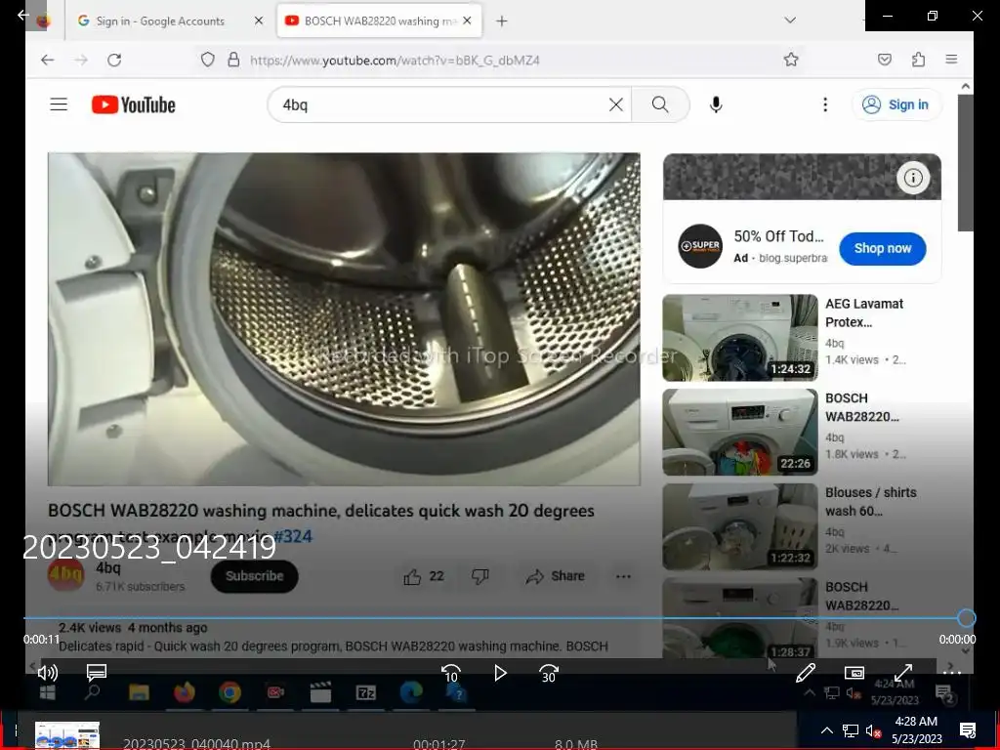The image size is (1000, 750).
Task: Click the 20230523_040040.mp4 recording thumbnail
Action: click(67, 735)
